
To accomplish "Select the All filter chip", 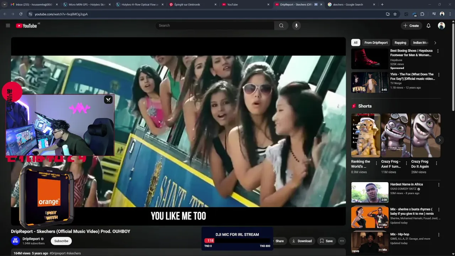I will click(x=355, y=43).
